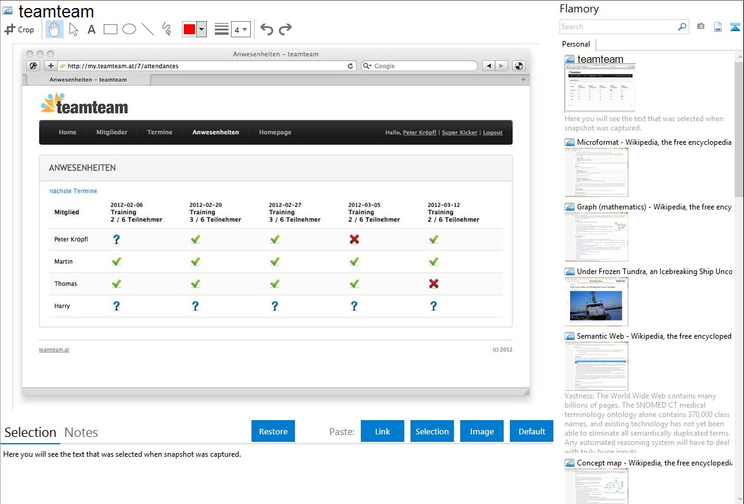Click the camera snapshot icon
This screenshot has width=744, height=504.
[x=701, y=27]
